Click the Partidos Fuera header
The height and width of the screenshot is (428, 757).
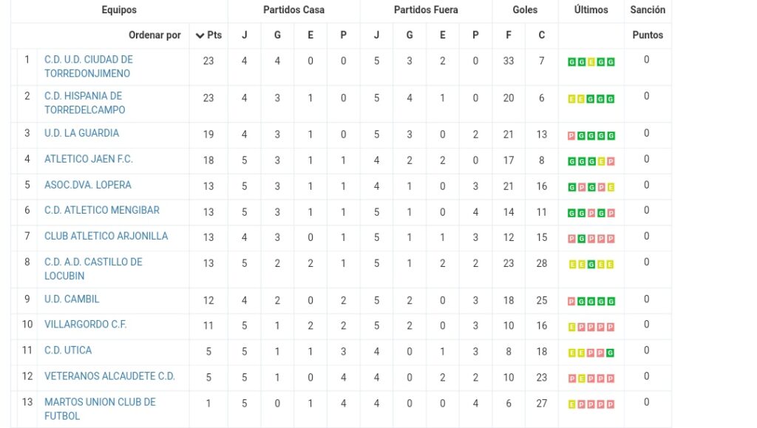click(426, 10)
